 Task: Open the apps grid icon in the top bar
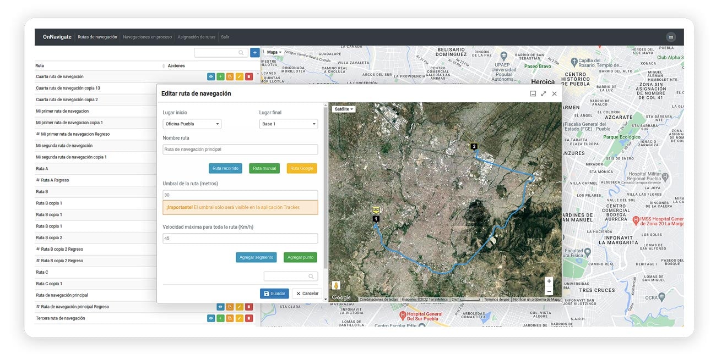point(670,37)
